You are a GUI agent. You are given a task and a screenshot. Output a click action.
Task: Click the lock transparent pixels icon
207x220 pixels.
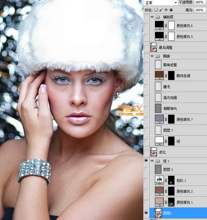tap(156, 10)
